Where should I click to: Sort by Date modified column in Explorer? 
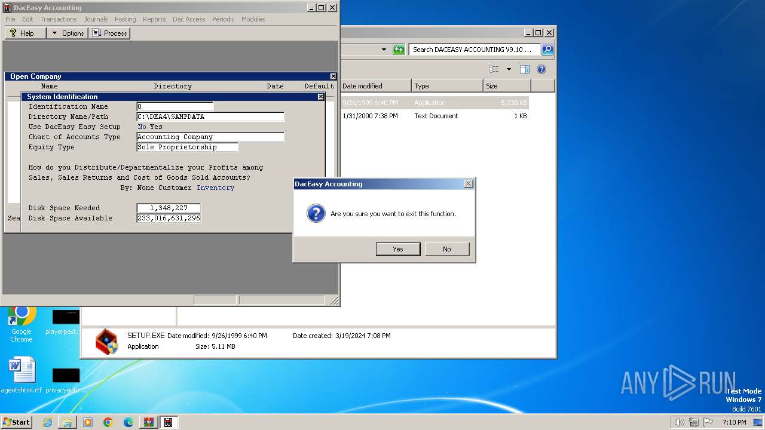[x=375, y=86]
